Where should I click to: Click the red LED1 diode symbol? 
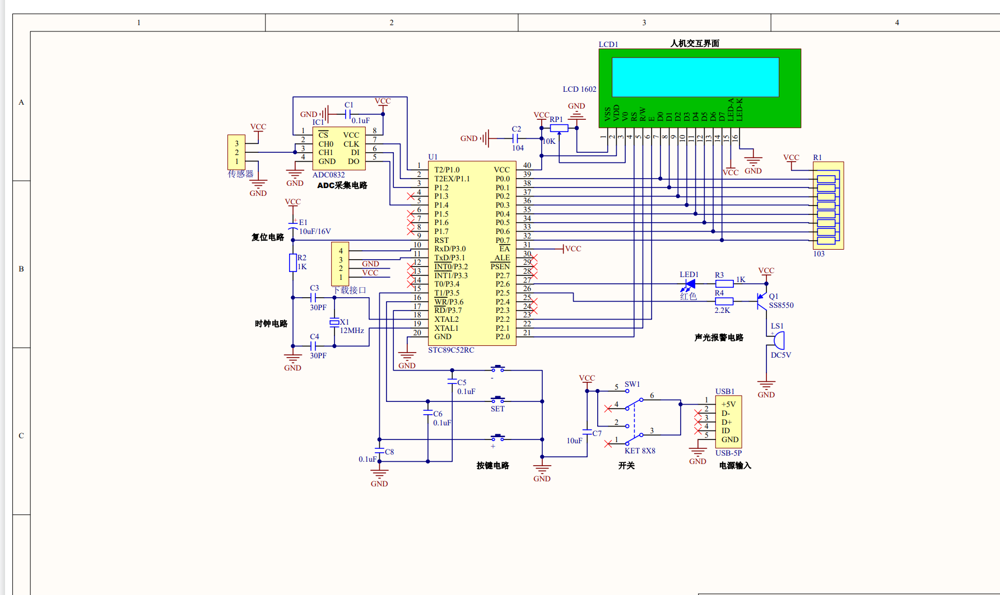[690, 284]
